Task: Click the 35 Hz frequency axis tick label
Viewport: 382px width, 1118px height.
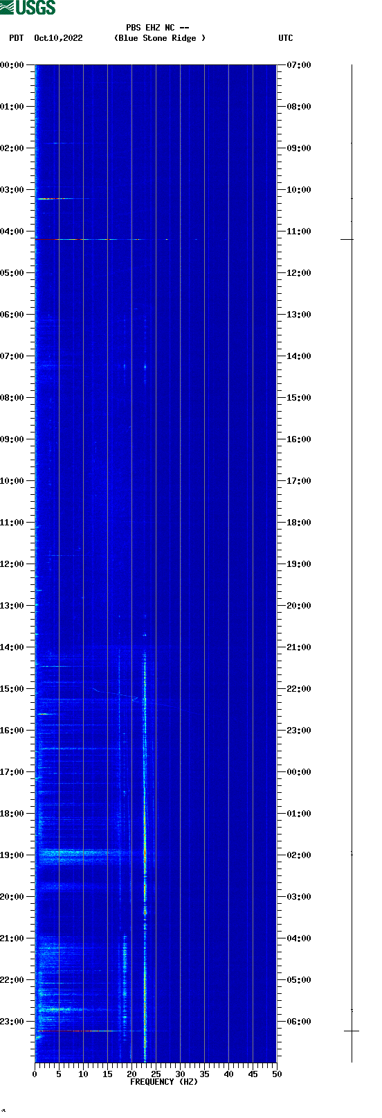Action: click(x=204, y=1074)
